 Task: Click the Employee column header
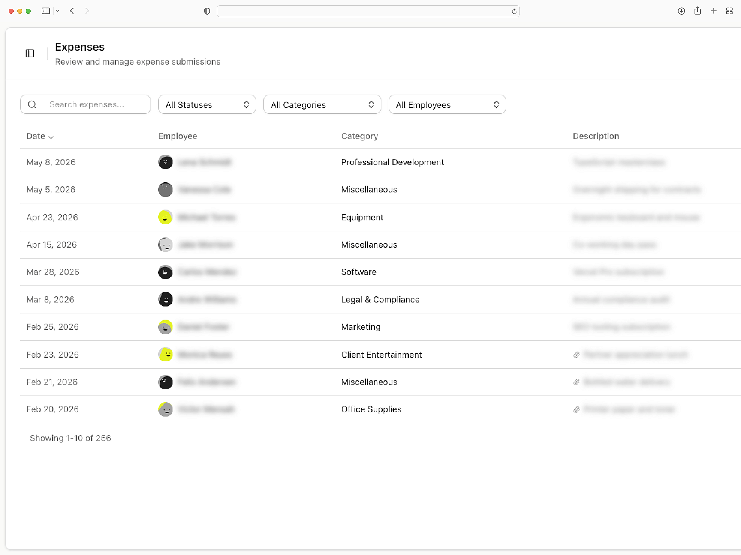tap(178, 136)
